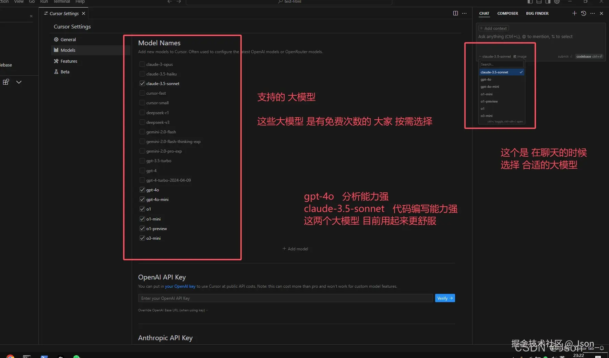
Task: Open chat panel ellipsis options
Action: click(x=593, y=13)
